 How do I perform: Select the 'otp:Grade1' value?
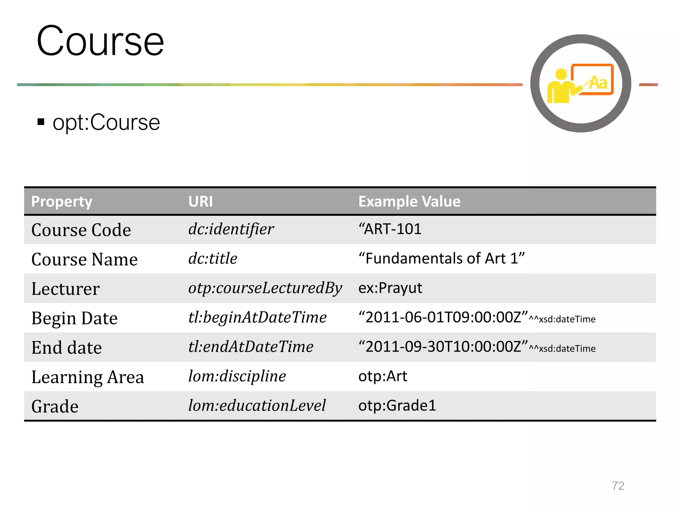(x=397, y=406)
